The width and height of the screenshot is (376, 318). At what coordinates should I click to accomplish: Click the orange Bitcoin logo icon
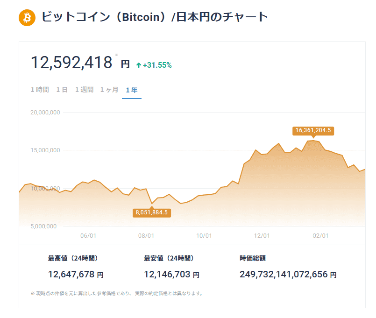pos(27,18)
